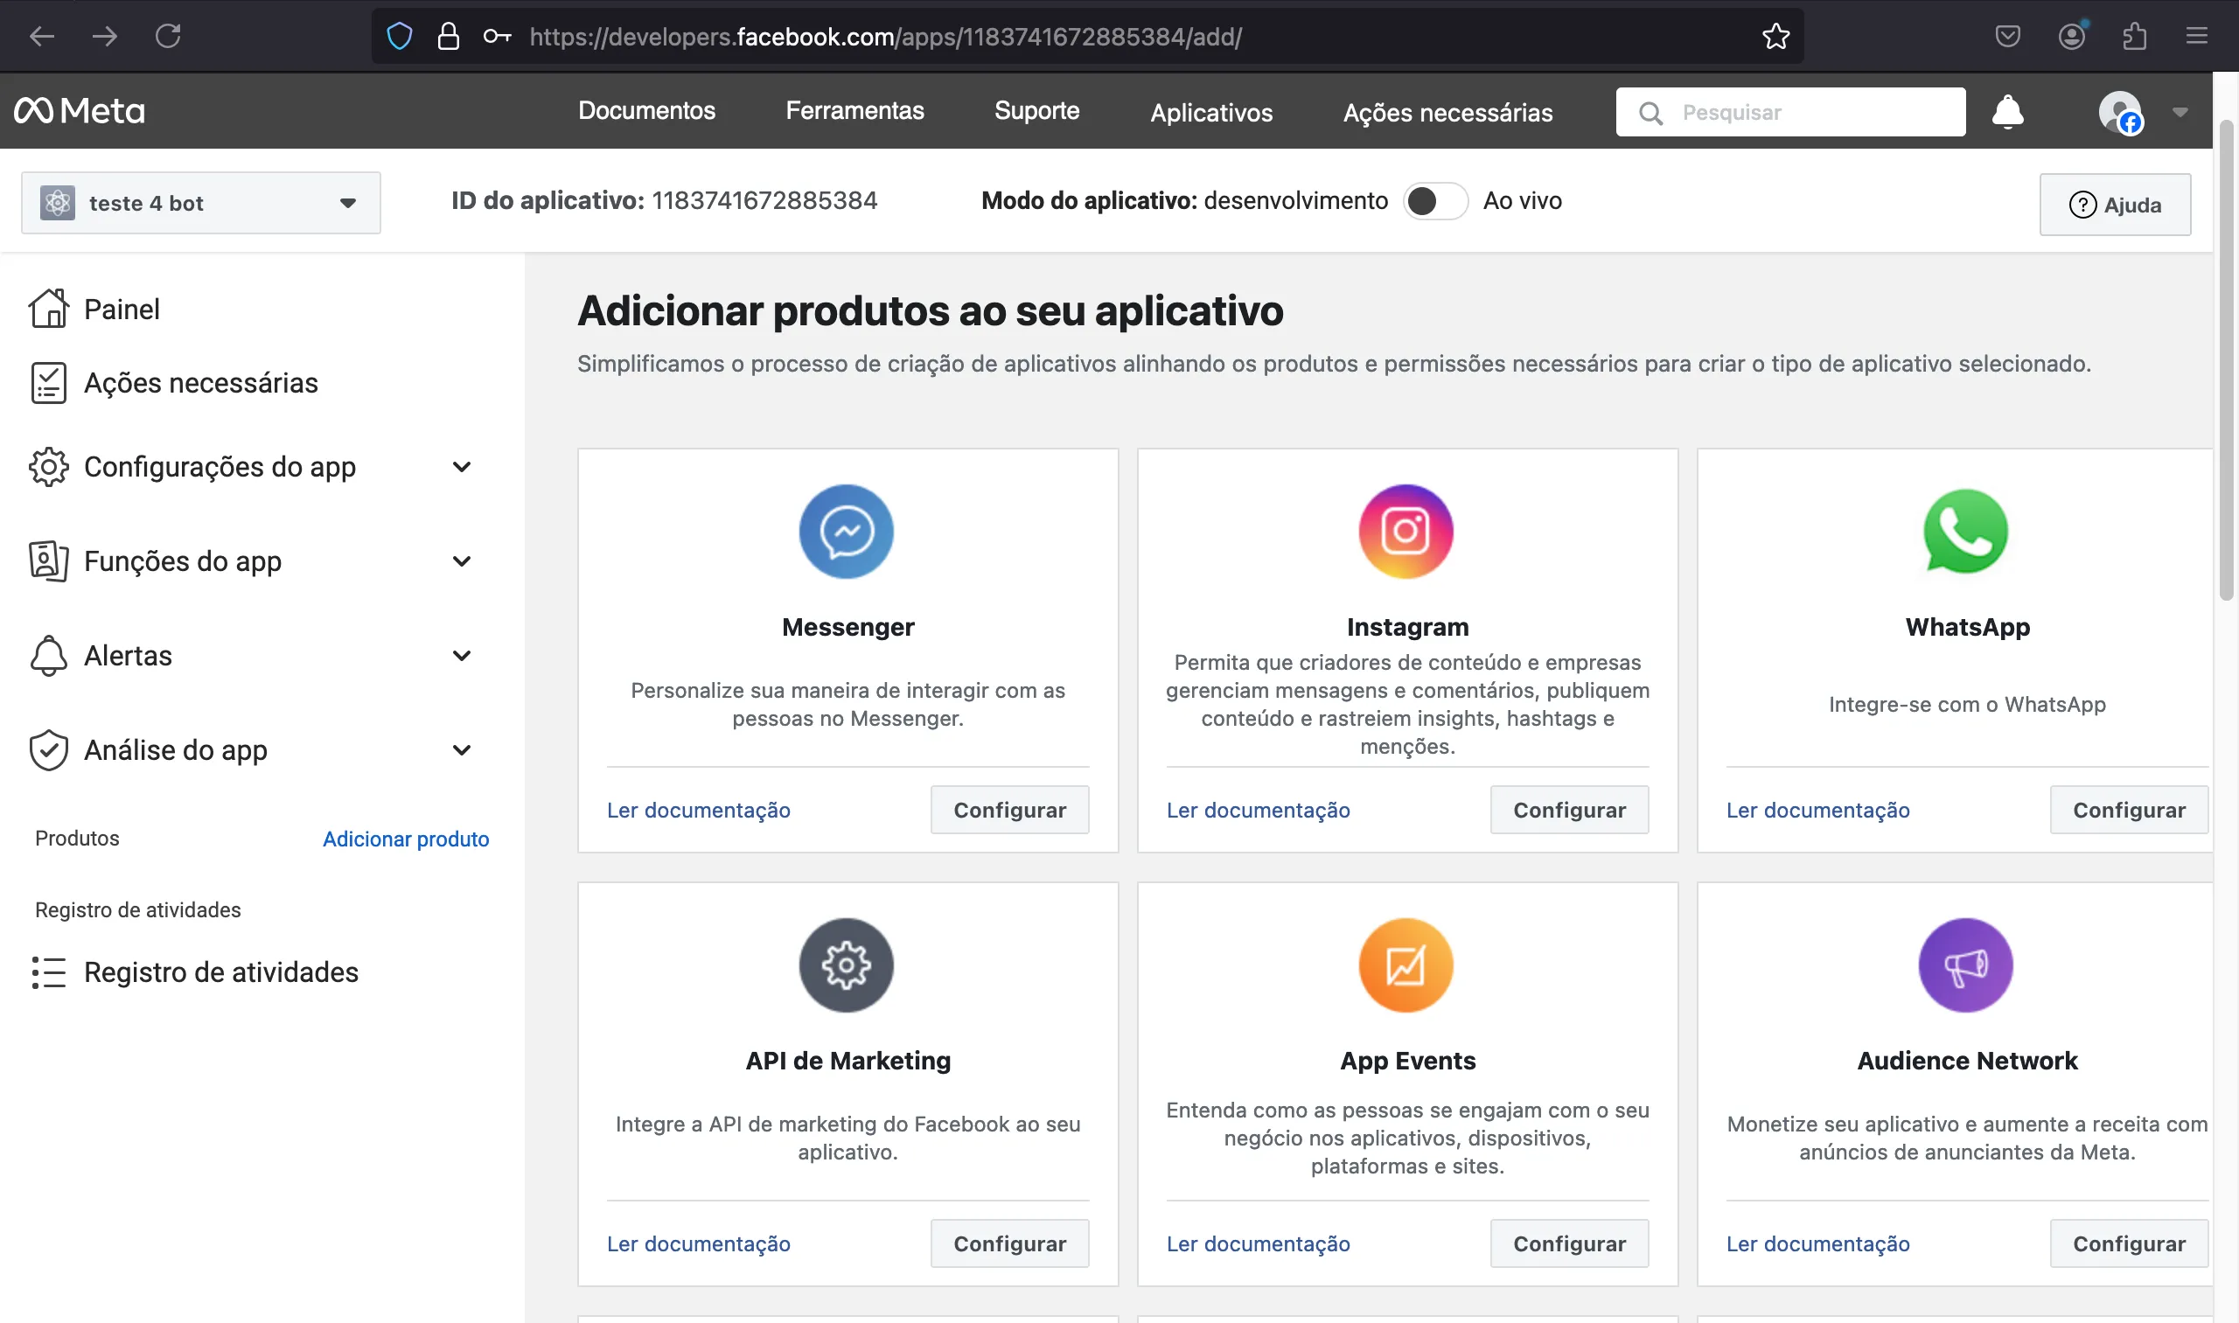Open the Suporte menu
Screen dimensions: 2239x1323
point(1036,110)
